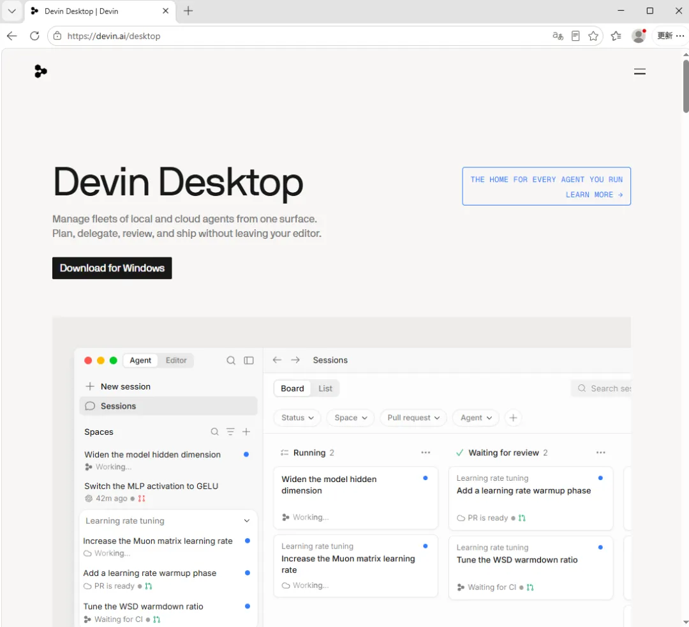This screenshot has height=627, width=689.
Task: Select the Board view tab
Action: coord(292,389)
